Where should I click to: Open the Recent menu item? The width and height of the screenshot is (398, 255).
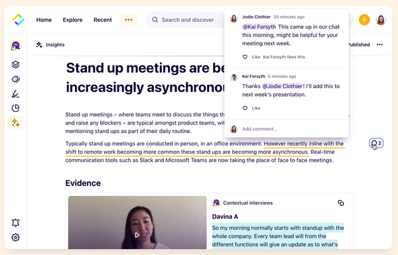(103, 20)
